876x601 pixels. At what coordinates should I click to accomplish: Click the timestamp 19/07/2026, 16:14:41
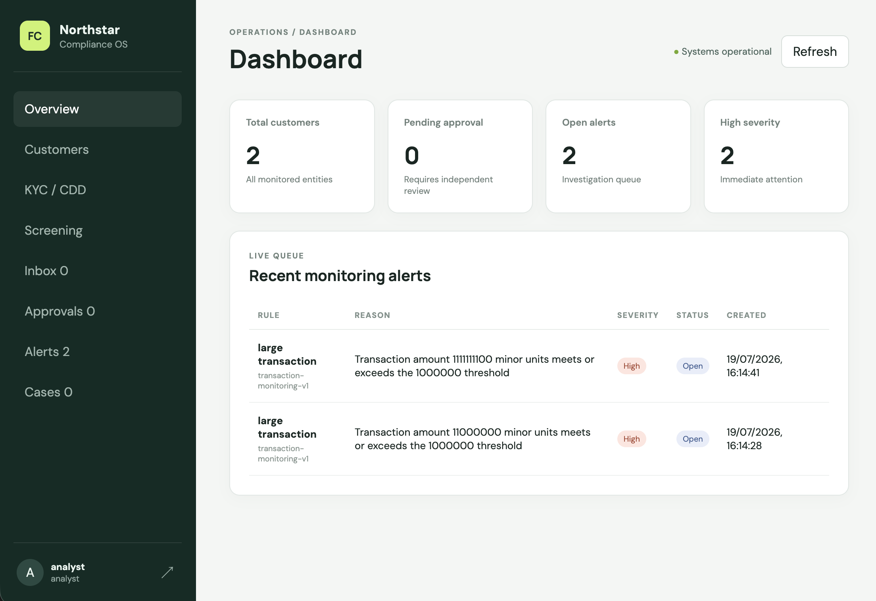pyautogui.click(x=754, y=366)
